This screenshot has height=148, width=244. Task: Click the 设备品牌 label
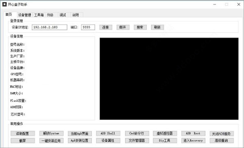coord(17,68)
